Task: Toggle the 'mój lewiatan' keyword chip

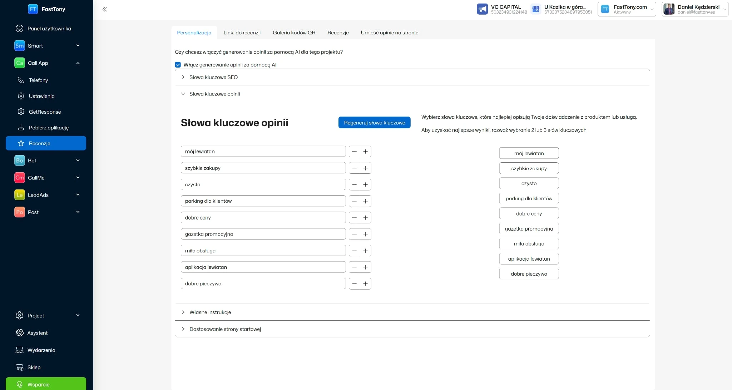Action: (x=529, y=153)
